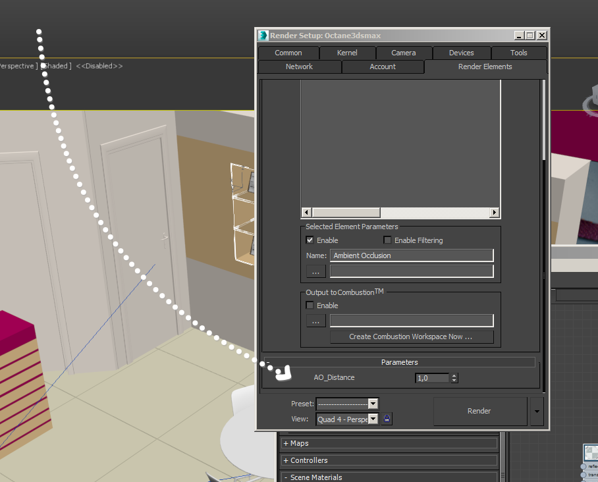Screen dimensions: 598x482
Task: Open the View dropdown showing Quad 4
Action: 348,419
